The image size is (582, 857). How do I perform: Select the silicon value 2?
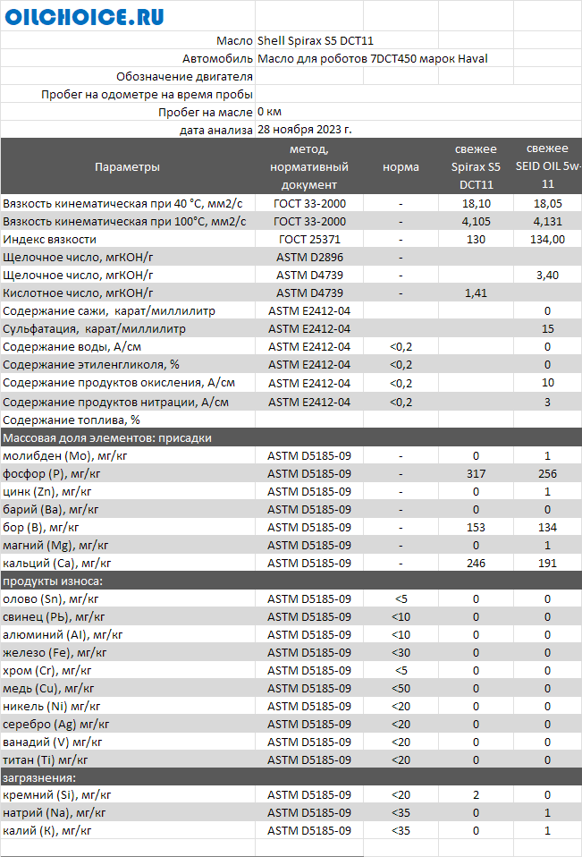click(477, 795)
